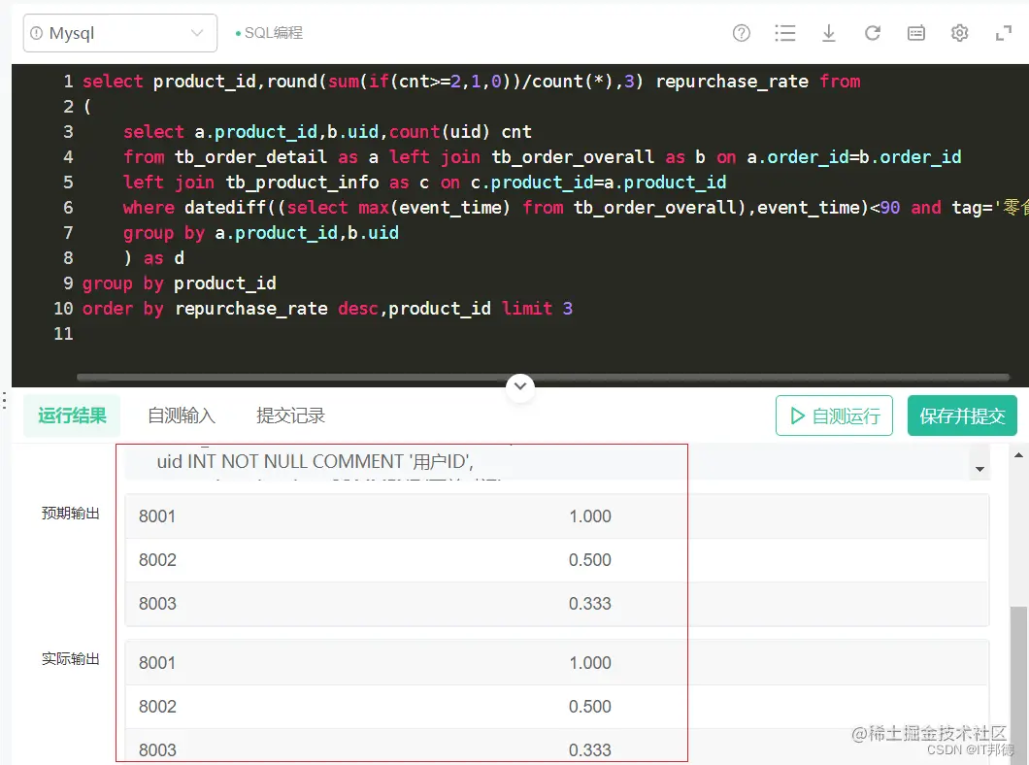This screenshot has width=1029, height=765.
Task: Click expected output value 0.333
Action: [x=590, y=603]
